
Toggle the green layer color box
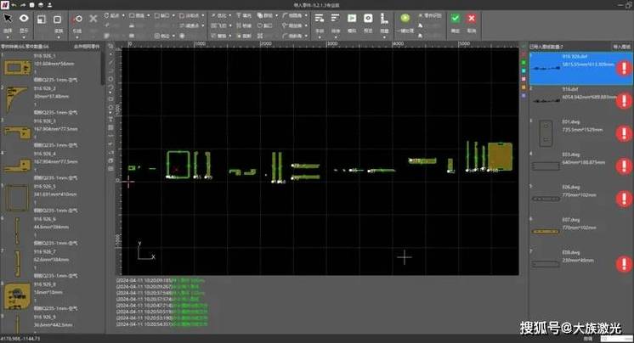(x=524, y=63)
